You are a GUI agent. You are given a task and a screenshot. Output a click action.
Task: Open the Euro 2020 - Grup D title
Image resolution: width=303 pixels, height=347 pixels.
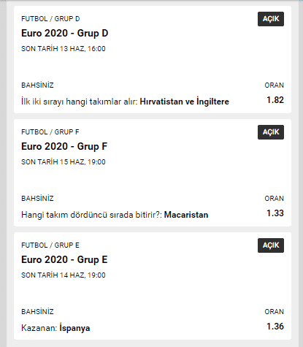point(65,34)
